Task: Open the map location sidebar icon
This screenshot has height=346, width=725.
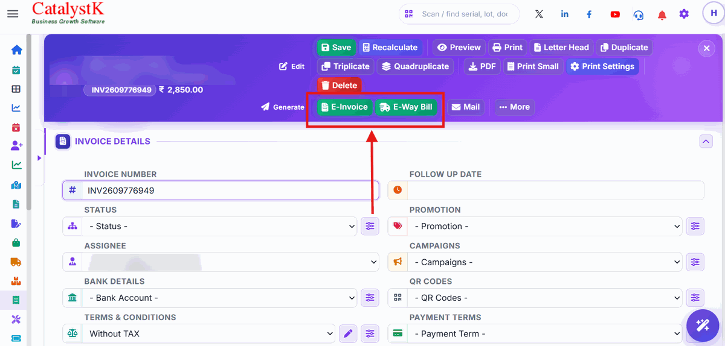Action: point(16,186)
